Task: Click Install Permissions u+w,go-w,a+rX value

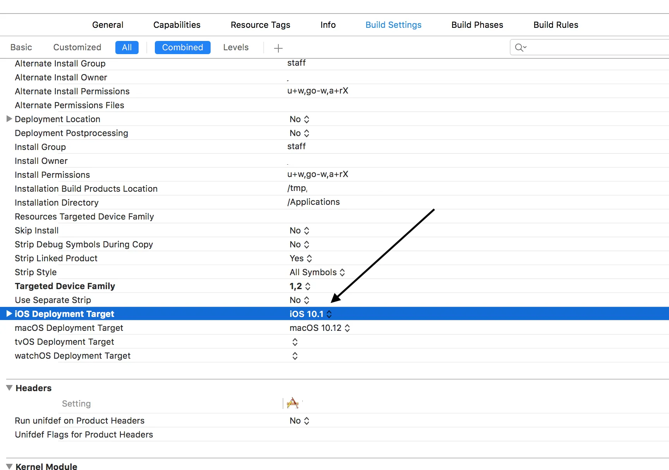Action: pyautogui.click(x=318, y=174)
